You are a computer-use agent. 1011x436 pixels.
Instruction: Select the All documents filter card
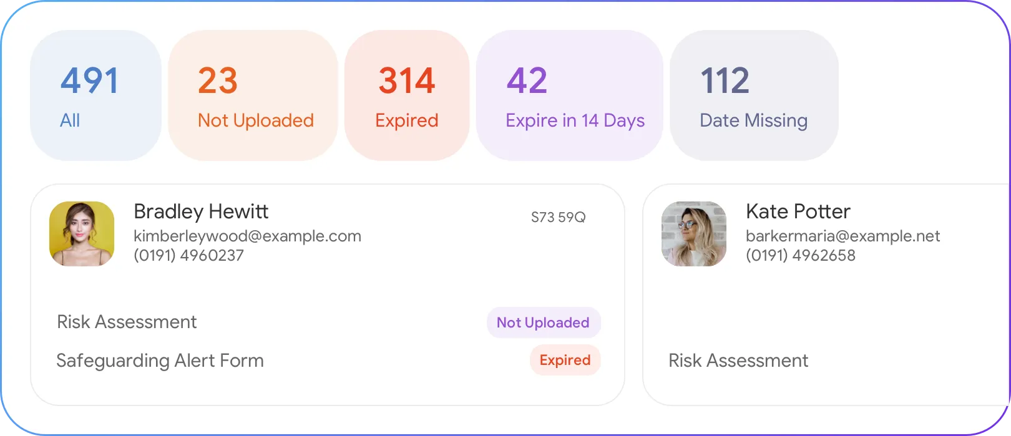coord(95,95)
